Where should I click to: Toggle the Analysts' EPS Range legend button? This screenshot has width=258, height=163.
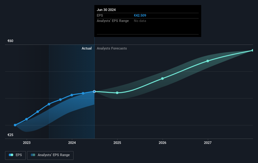50,155
